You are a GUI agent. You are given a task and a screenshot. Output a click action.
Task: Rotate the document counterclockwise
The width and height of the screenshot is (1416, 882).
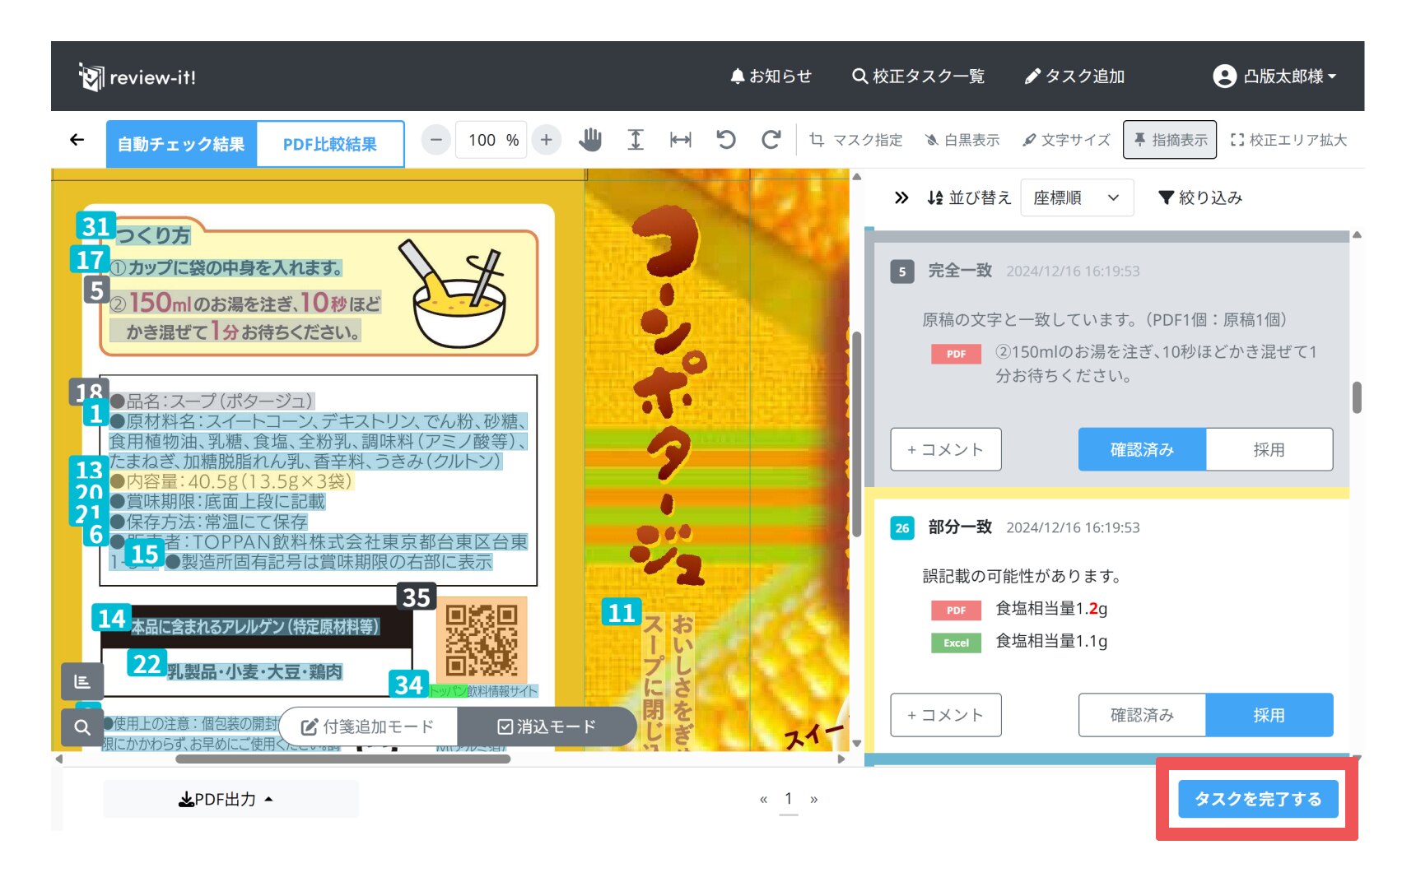click(x=725, y=140)
